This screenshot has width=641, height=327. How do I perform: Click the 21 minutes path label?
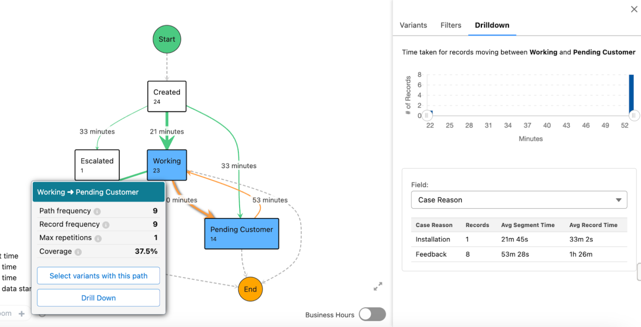[167, 131]
